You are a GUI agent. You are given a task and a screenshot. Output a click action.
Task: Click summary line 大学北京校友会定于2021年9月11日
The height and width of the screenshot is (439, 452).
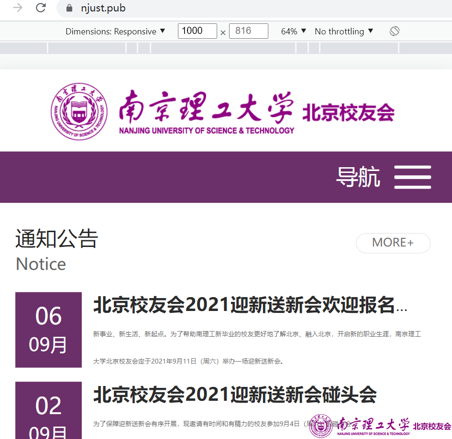189,361
